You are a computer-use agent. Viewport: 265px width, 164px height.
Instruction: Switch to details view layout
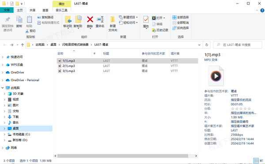(256, 160)
